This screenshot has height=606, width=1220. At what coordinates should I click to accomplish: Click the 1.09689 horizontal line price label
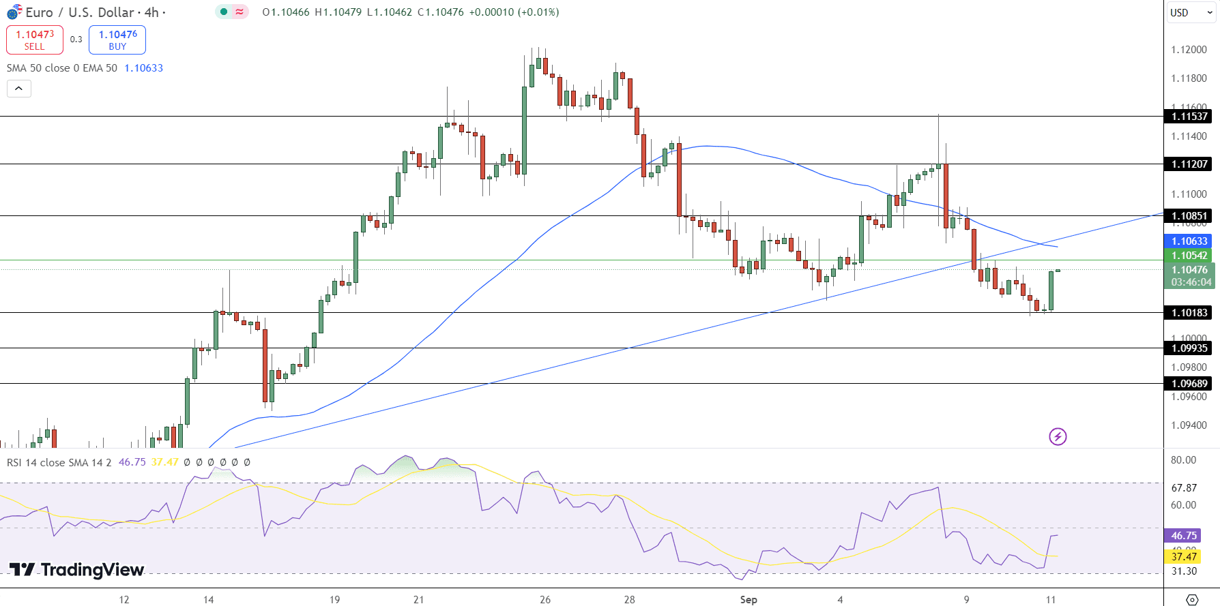pos(1189,384)
